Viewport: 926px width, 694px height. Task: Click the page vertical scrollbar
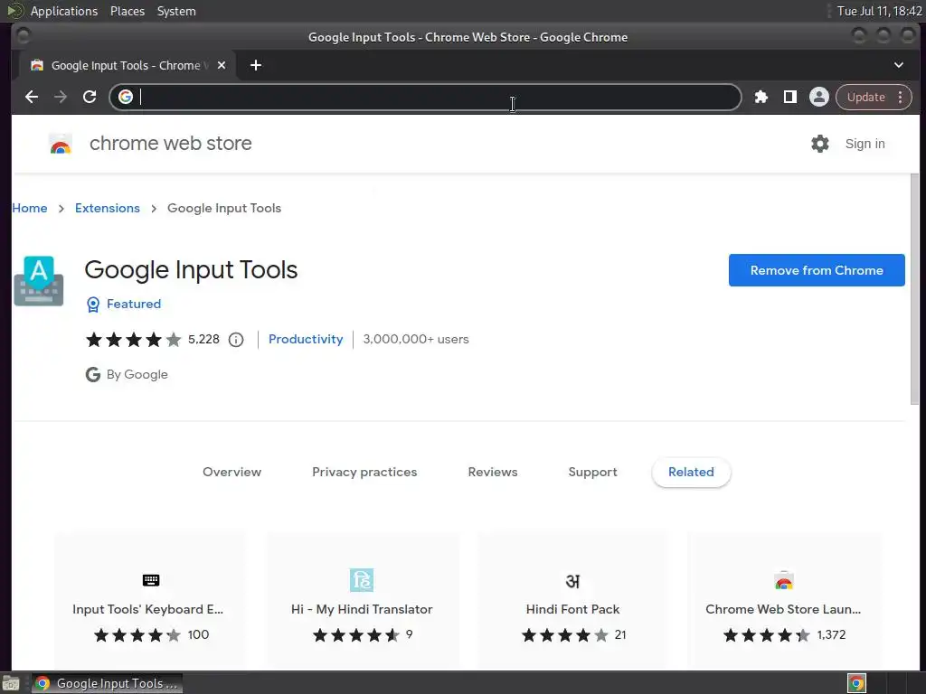915,290
